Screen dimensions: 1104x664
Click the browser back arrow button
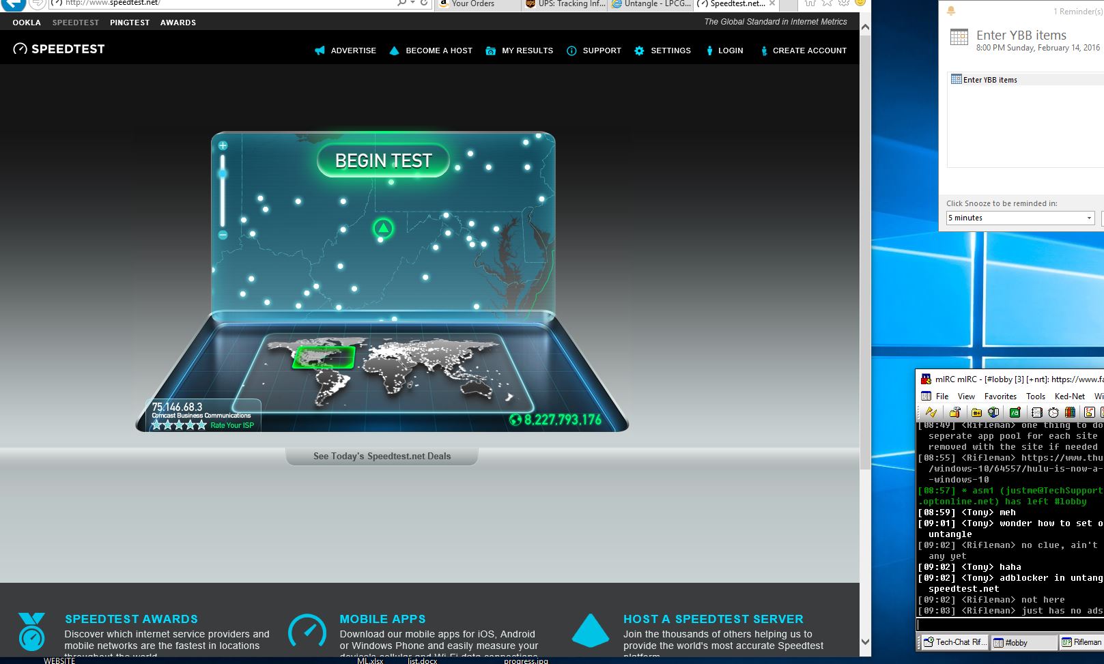coord(14,3)
